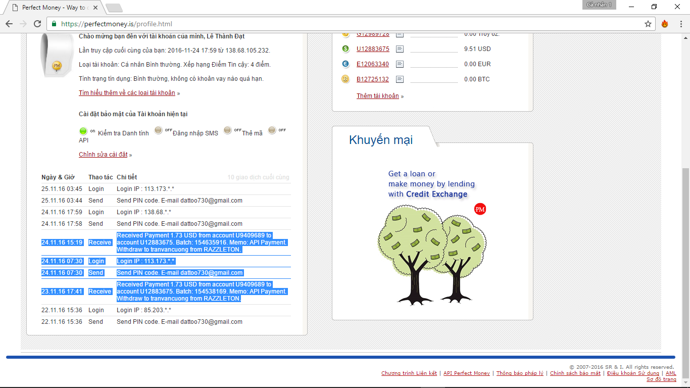Open the 'Cá nhân 1' Chrome profile button

pyautogui.click(x=599, y=5)
